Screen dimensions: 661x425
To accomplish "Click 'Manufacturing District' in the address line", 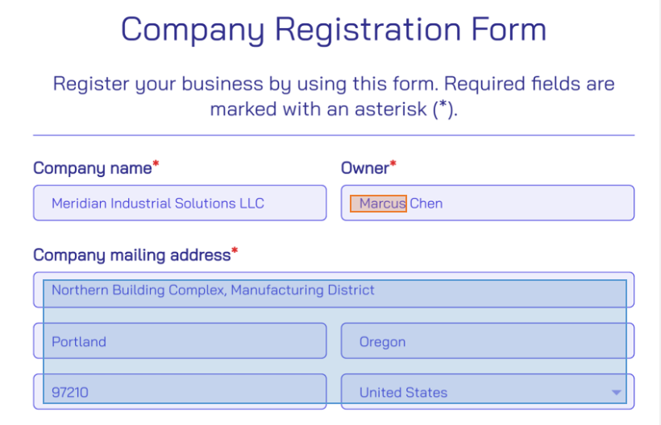I will pyautogui.click(x=302, y=290).
